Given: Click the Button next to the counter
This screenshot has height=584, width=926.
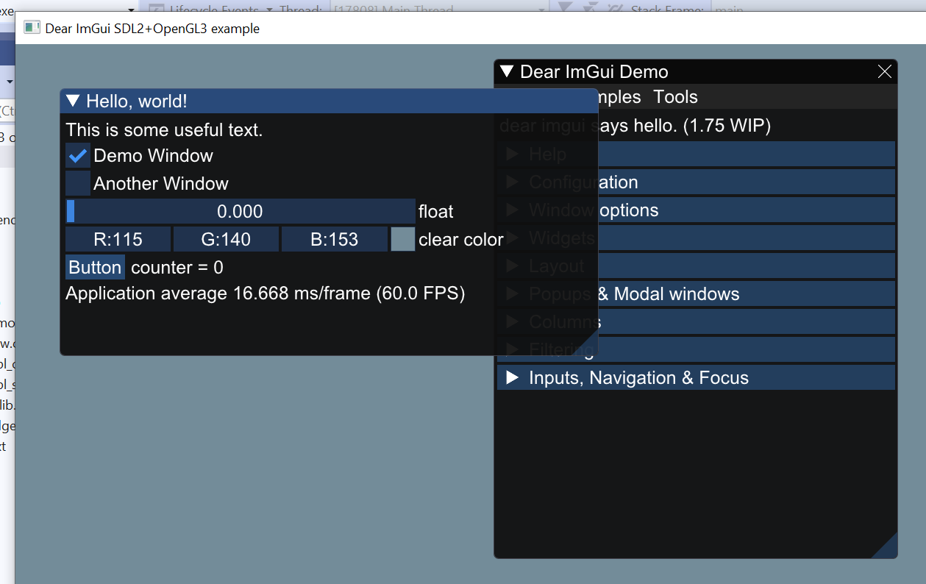Looking at the screenshot, I should tap(96, 267).
